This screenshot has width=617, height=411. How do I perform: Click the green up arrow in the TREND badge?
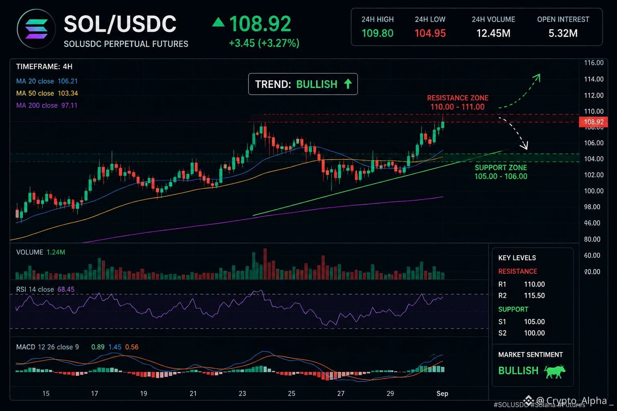pos(348,84)
